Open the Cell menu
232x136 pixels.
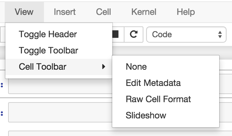[103, 12]
